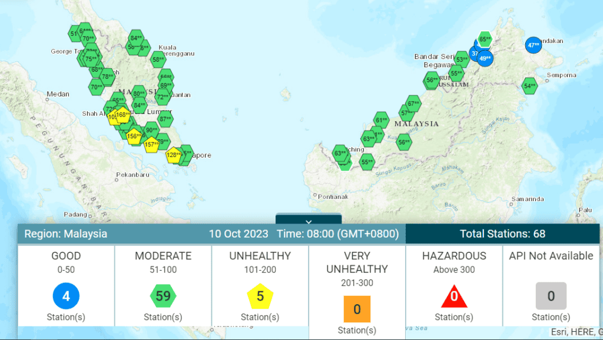Open the blue 49 station circle marker
Viewport: 603px width, 340px height.
[485, 58]
